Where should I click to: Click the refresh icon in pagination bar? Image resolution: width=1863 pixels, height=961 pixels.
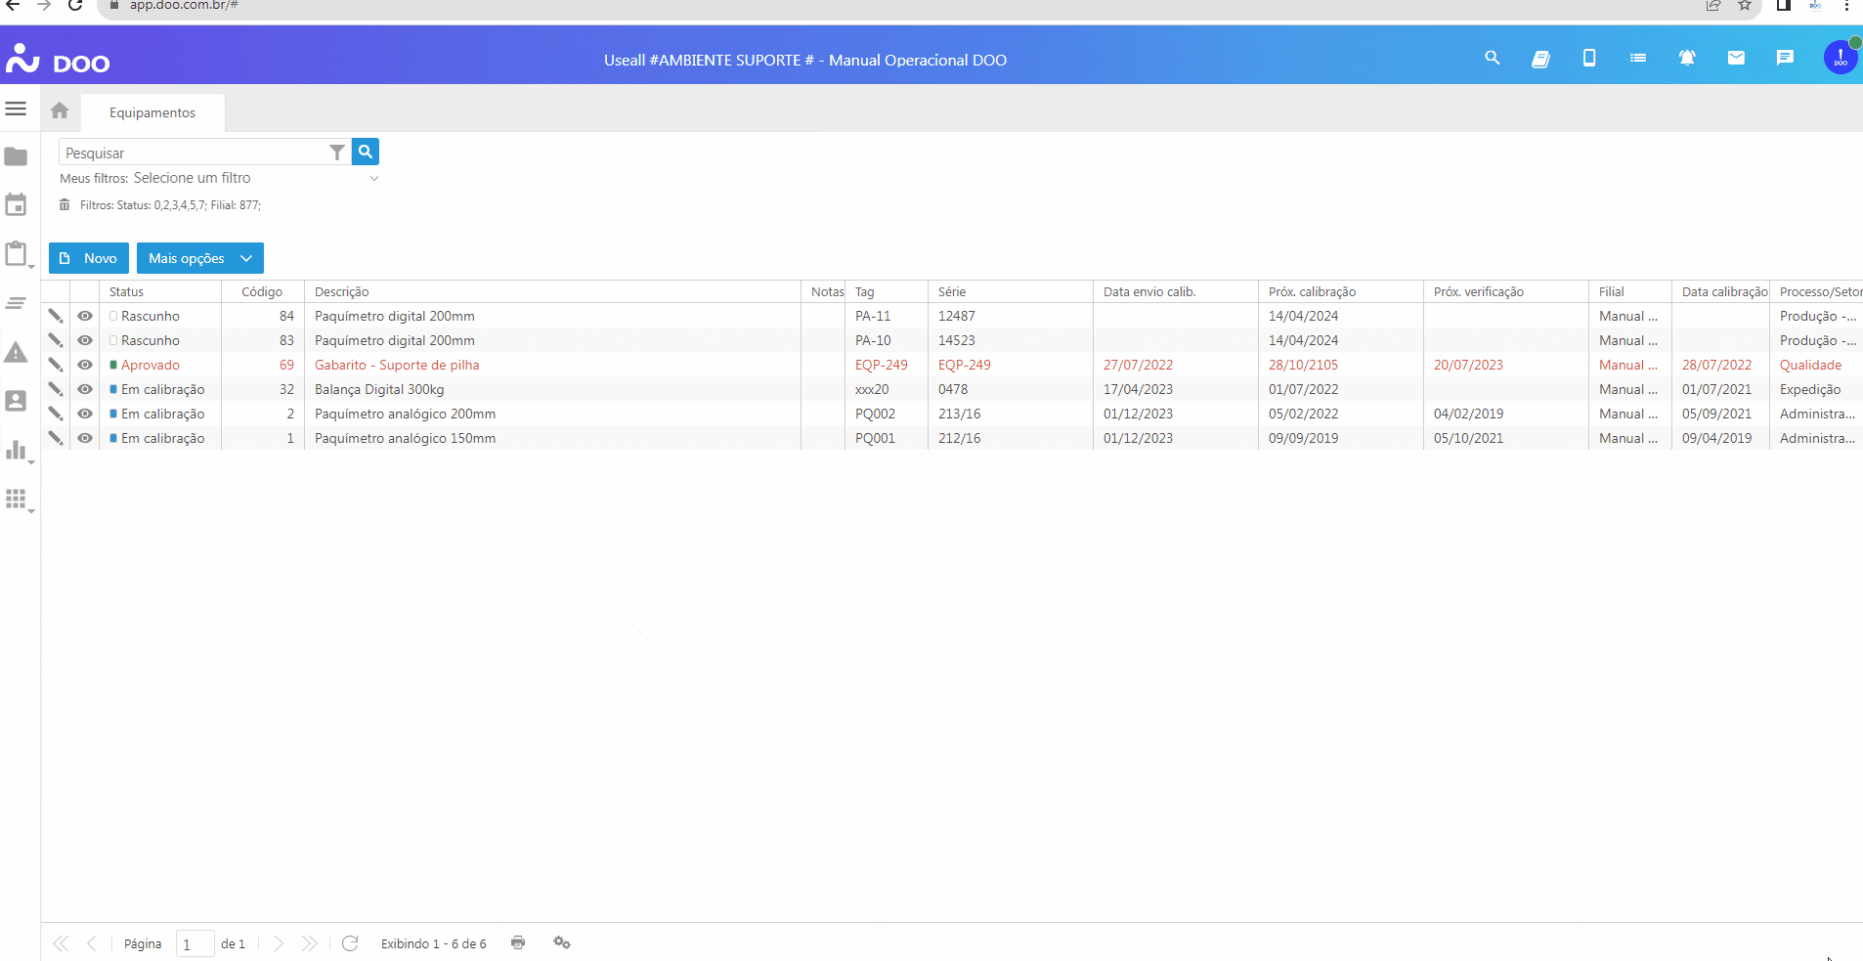(x=350, y=943)
